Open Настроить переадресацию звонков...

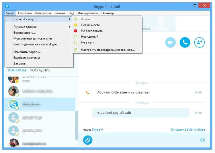107,50
